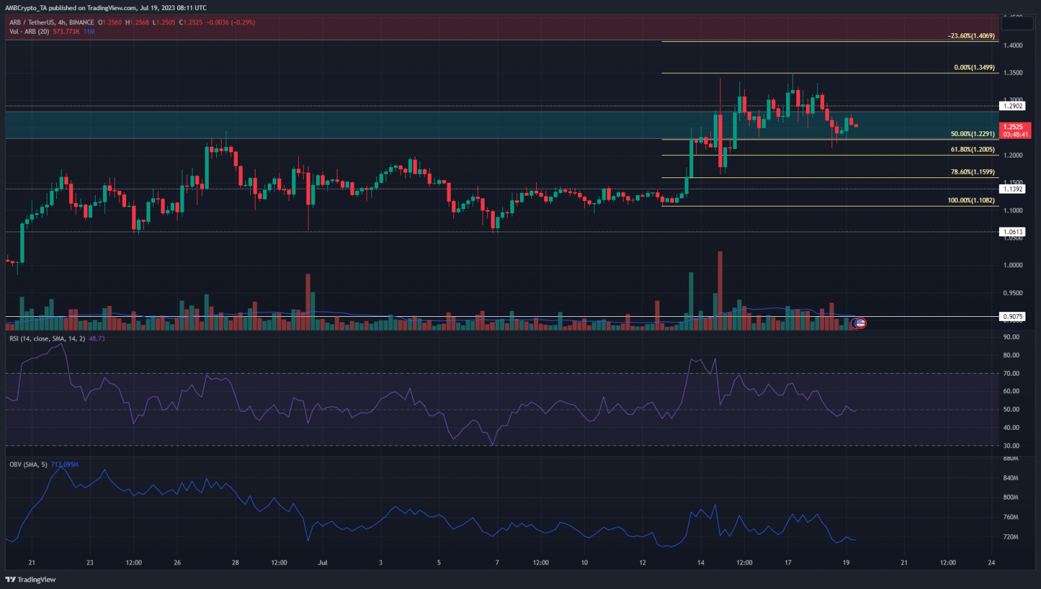Click the 50.00%(1.2291) Fibonacci level label
Viewport: 1041px width, 589px height.
click(x=973, y=134)
